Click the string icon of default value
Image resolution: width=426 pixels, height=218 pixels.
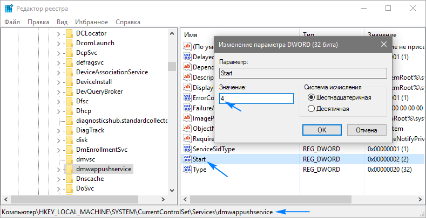[187, 46]
